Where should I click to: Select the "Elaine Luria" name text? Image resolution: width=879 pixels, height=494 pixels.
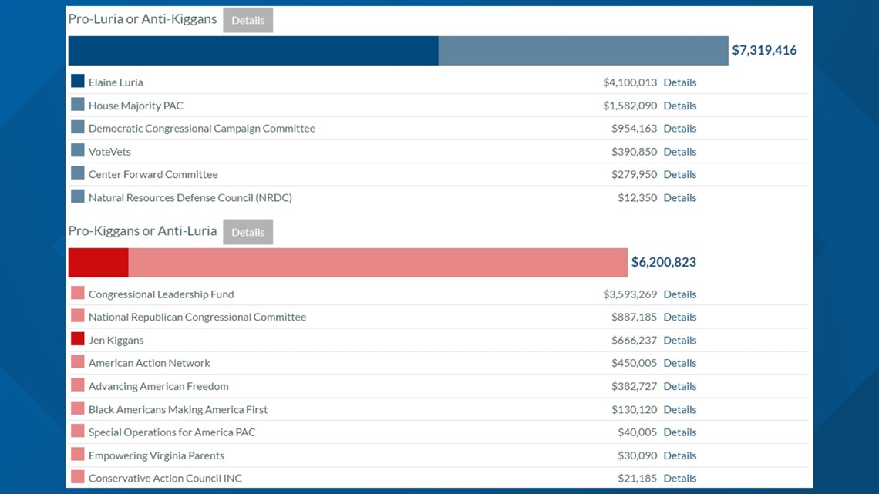[x=116, y=82]
